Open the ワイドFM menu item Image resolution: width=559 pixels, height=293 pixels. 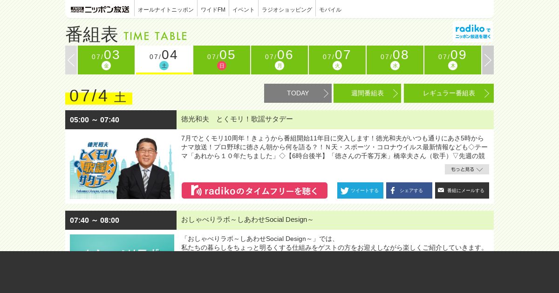coord(213,10)
